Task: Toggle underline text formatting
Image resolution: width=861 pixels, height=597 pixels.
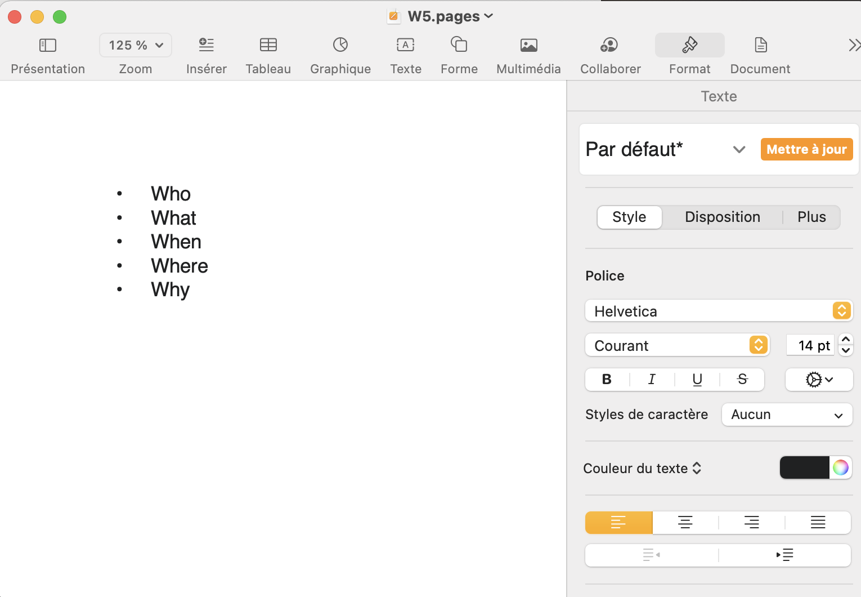Action: pos(697,380)
